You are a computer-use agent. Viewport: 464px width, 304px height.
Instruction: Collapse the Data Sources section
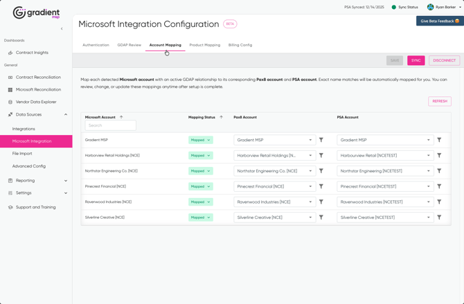click(66, 114)
